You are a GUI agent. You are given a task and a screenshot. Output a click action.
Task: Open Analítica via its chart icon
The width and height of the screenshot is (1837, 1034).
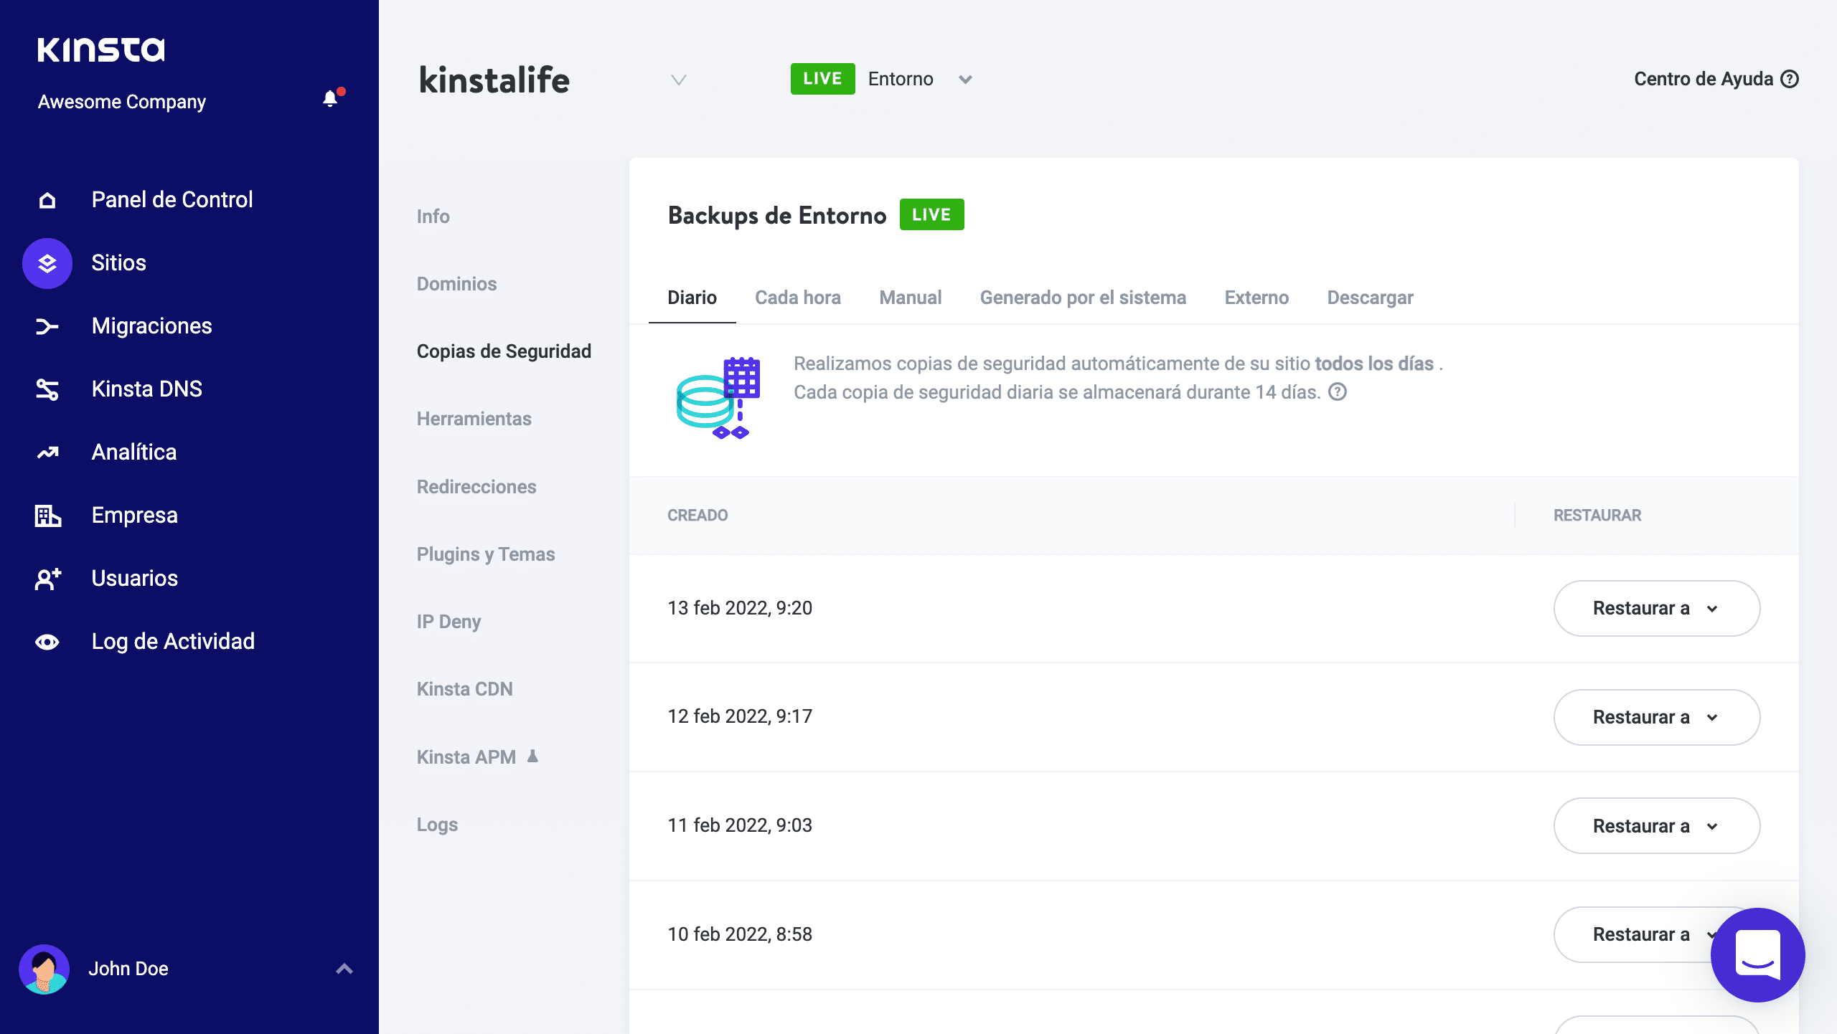[x=47, y=452]
